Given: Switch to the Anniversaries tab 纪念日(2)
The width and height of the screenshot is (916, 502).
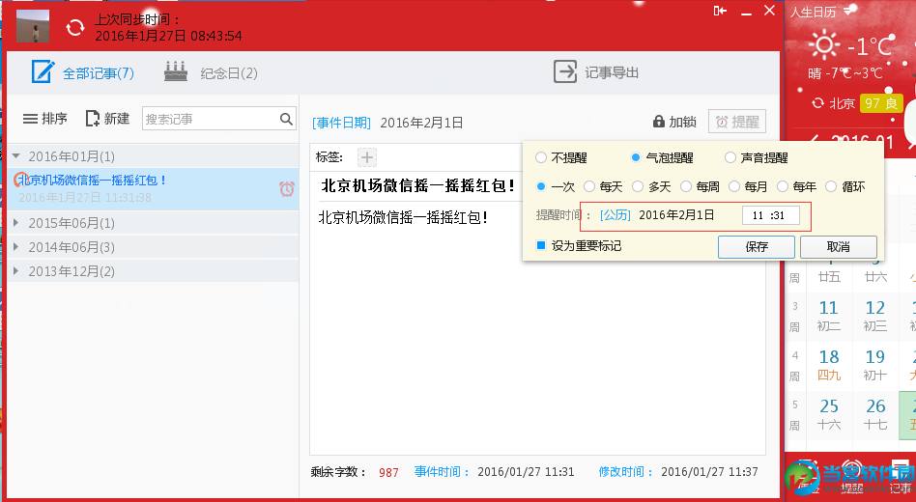Looking at the screenshot, I should click(211, 72).
